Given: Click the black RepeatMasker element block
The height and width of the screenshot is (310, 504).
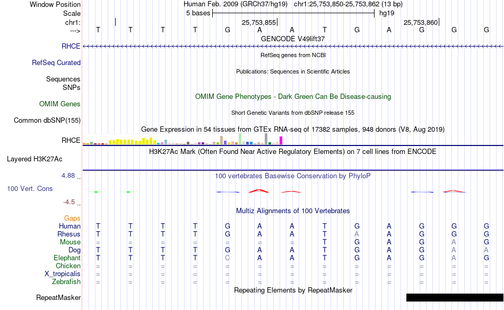Looking at the screenshot, I should 455,297.
